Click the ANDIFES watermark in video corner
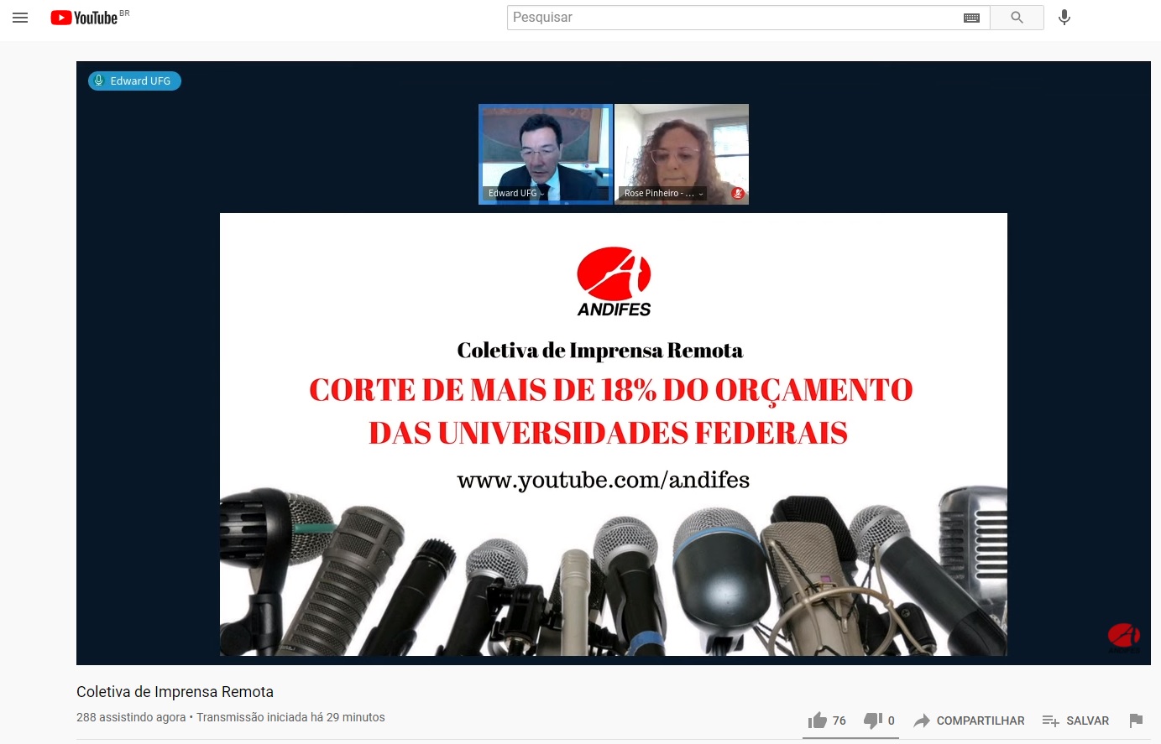 point(1123,637)
